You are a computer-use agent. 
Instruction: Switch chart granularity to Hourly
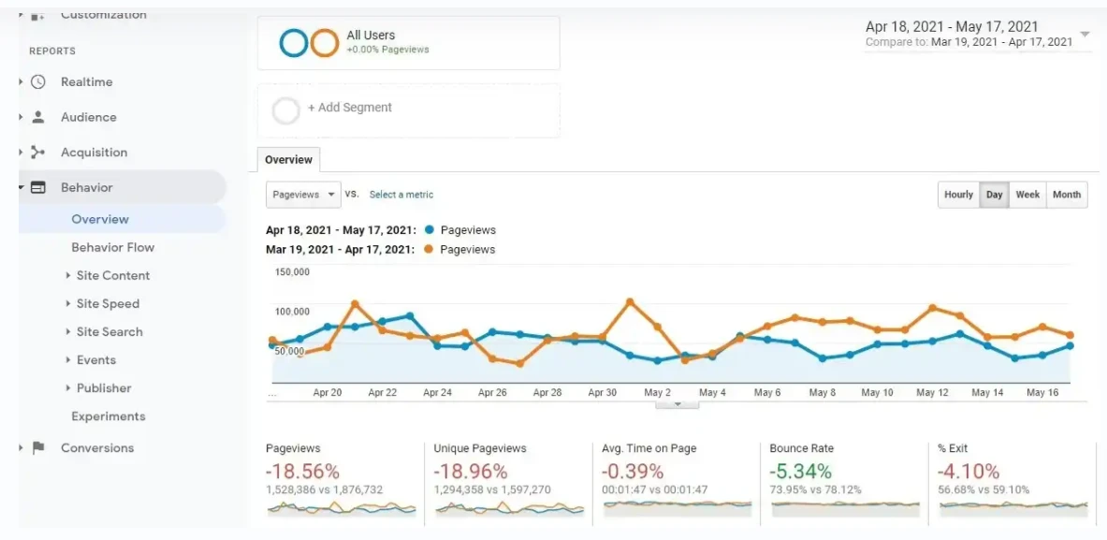click(x=958, y=194)
